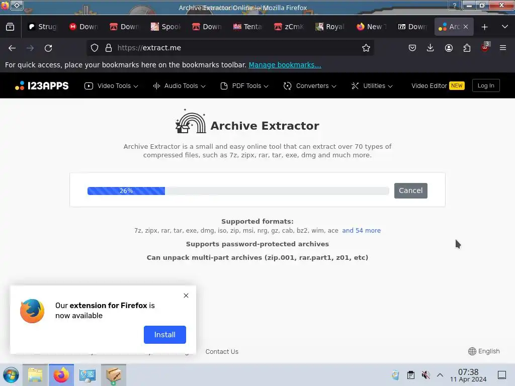Focus the extract.me address bar
Screen dimensions: 515x386
[230, 48]
